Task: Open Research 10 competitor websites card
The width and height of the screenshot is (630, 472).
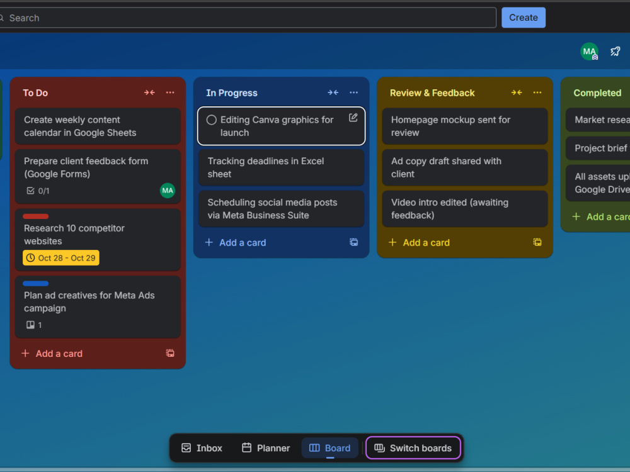Action: 98,240
